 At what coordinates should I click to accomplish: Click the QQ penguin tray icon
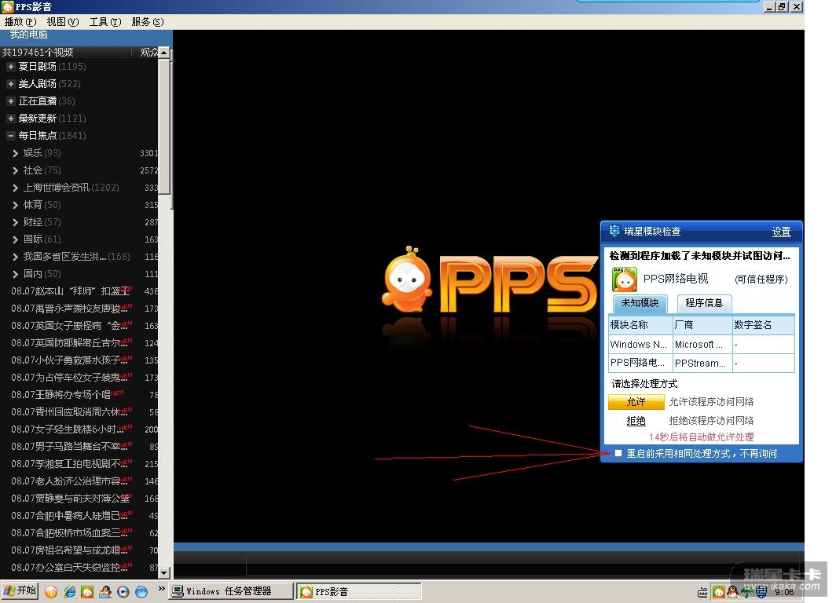(731, 592)
